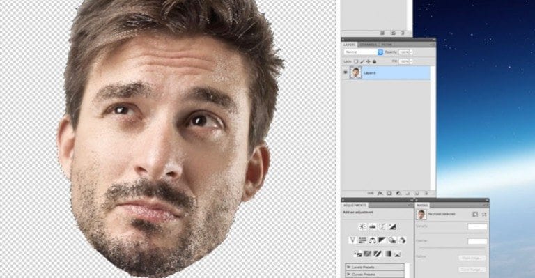Screen dimensions: 535x278
Task: Add a Curves adjustment
Action: pos(382,226)
